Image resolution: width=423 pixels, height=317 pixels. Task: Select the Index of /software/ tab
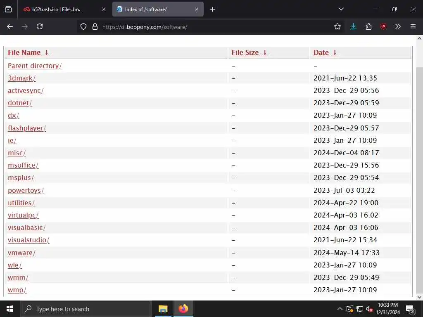click(x=158, y=9)
